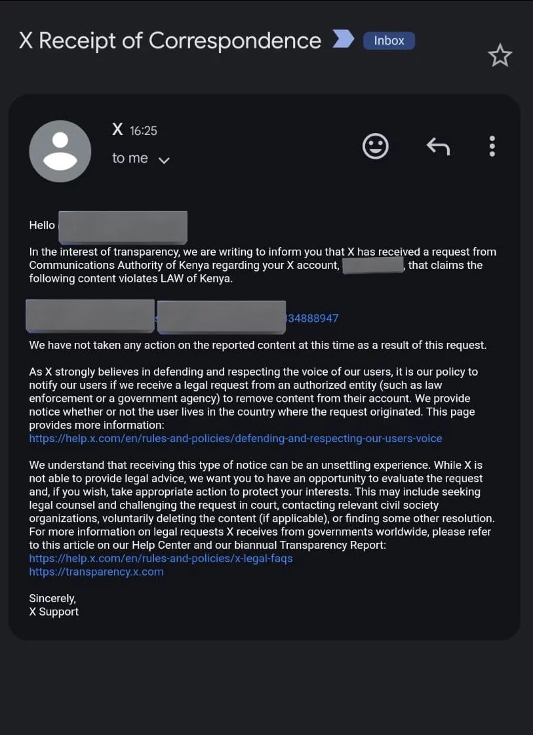The image size is (533, 735).
Task: Tap the 16:25 timestamp
Action: 144,131
